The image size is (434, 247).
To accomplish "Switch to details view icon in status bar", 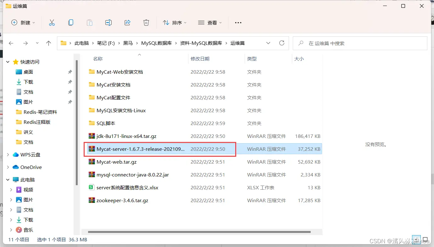I will tap(416, 239).
